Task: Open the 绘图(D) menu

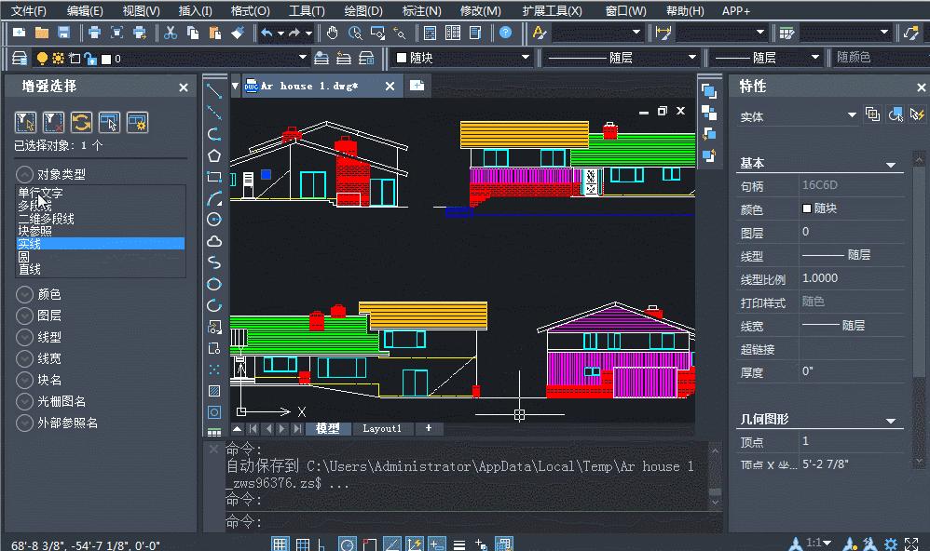Action: pos(362,11)
